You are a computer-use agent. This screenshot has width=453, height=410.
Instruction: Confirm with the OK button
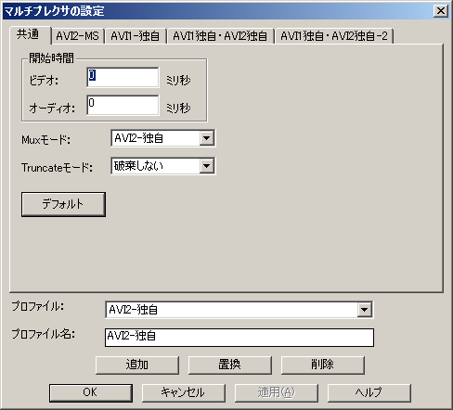click(x=91, y=393)
